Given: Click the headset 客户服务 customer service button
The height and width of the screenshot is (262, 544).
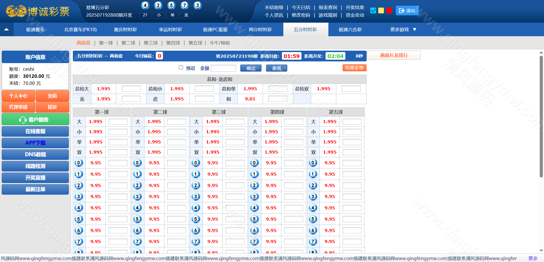Looking at the screenshot, I should coord(35,120).
